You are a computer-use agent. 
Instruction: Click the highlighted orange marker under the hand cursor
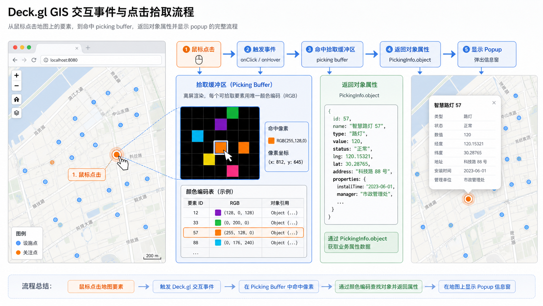116,154
